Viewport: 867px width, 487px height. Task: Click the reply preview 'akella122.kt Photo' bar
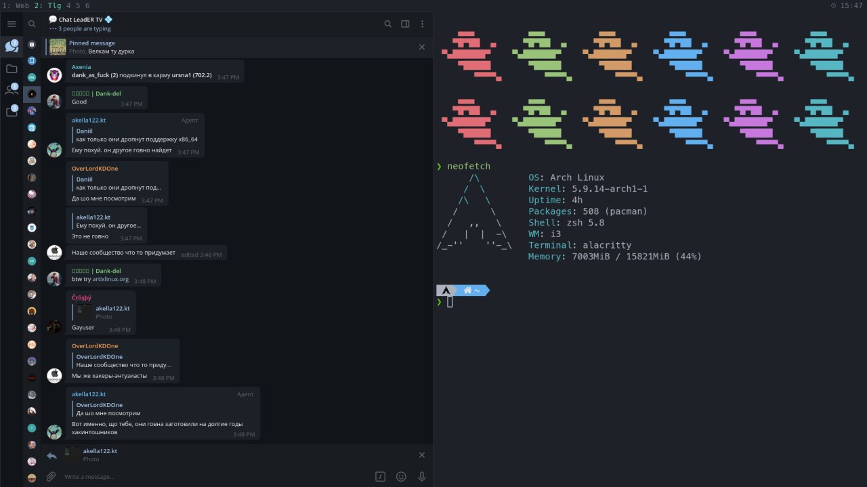click(230, 455)
